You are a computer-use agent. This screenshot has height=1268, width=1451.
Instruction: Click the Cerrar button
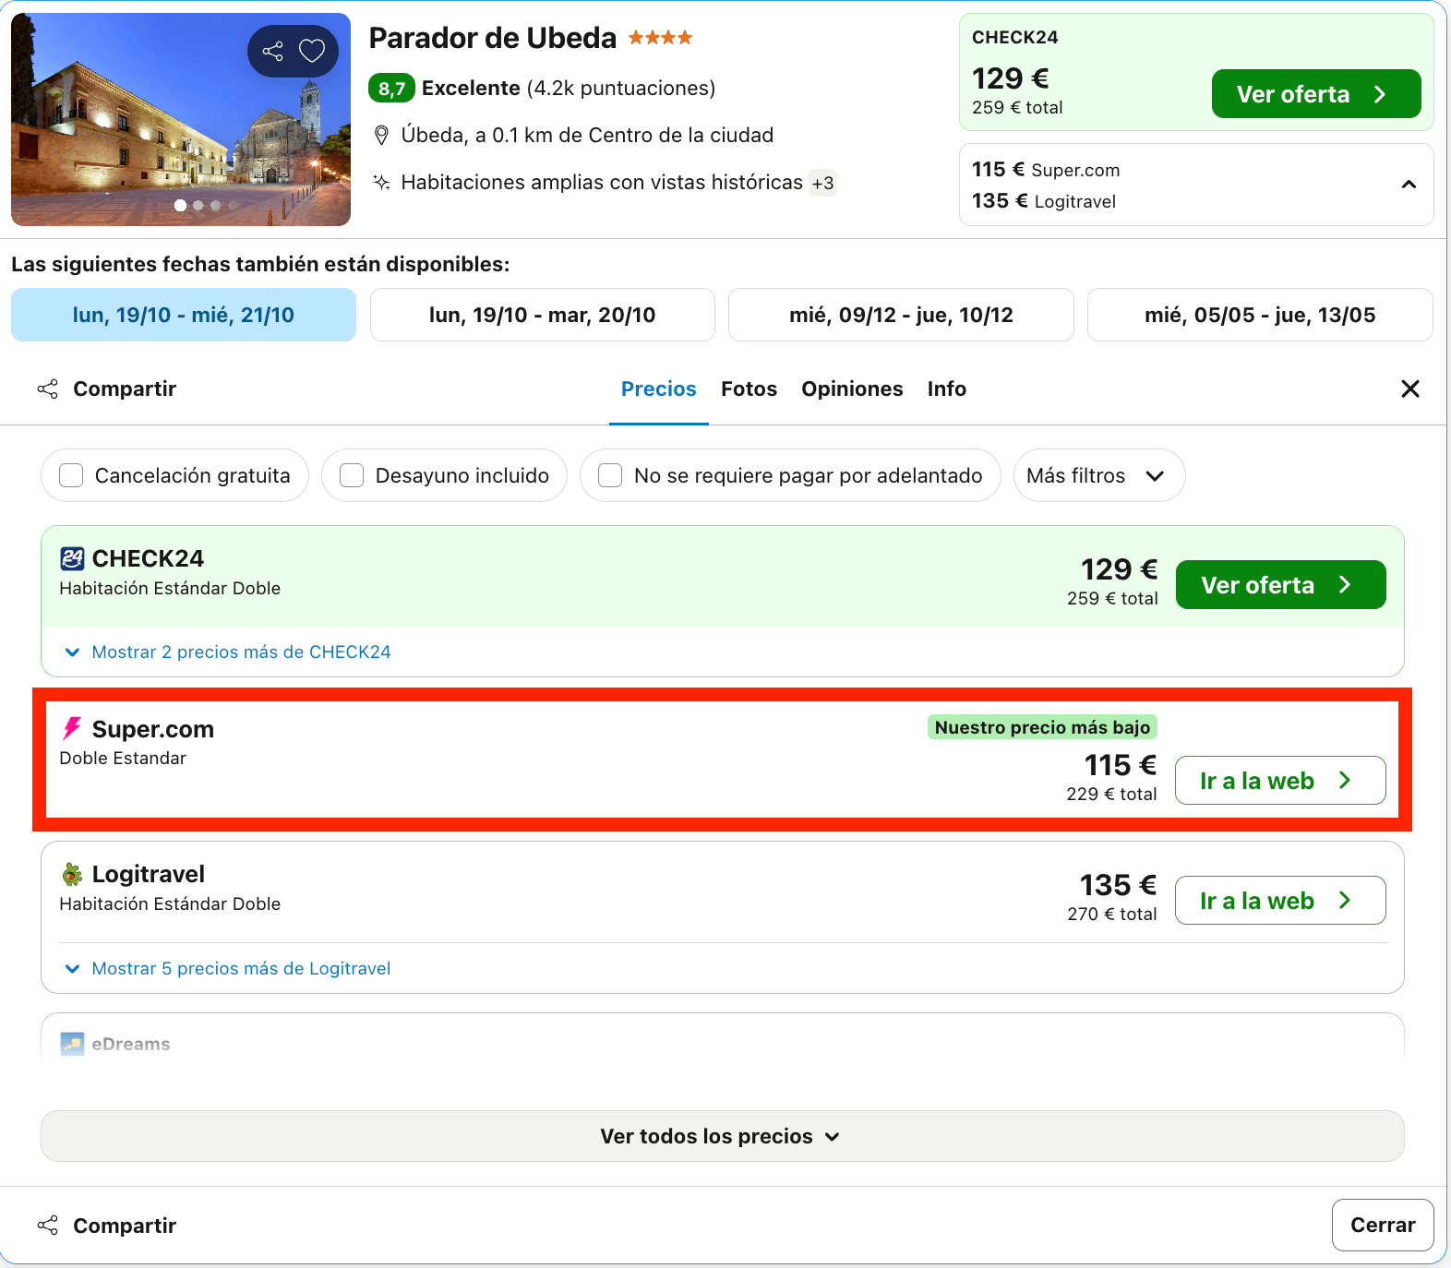coord(1383,1225)
